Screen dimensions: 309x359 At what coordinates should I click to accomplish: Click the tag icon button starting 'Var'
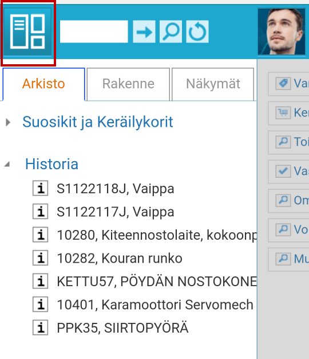pos(288,84)
